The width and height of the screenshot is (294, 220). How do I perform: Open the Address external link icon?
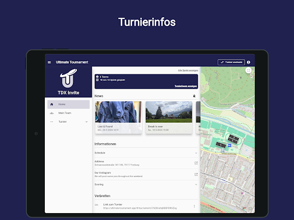[x=196, y=163]
